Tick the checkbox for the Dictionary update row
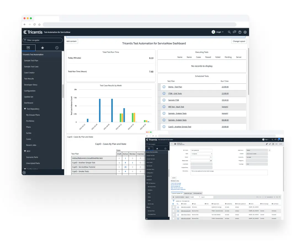Screen dimensions: 298x248 [x=173, y=207]
